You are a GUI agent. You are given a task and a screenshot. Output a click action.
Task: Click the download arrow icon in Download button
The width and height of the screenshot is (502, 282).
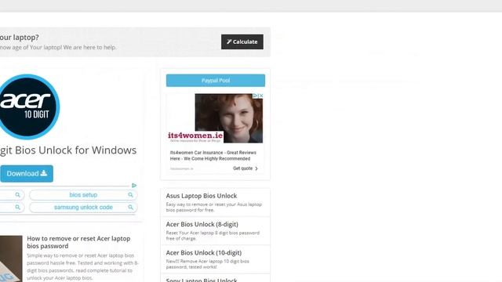(44, 173)
